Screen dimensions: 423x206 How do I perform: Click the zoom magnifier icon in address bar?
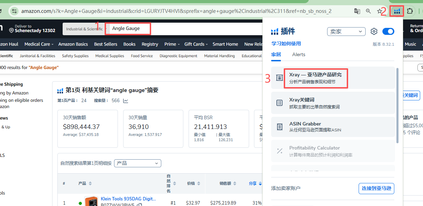click(368, 11)
